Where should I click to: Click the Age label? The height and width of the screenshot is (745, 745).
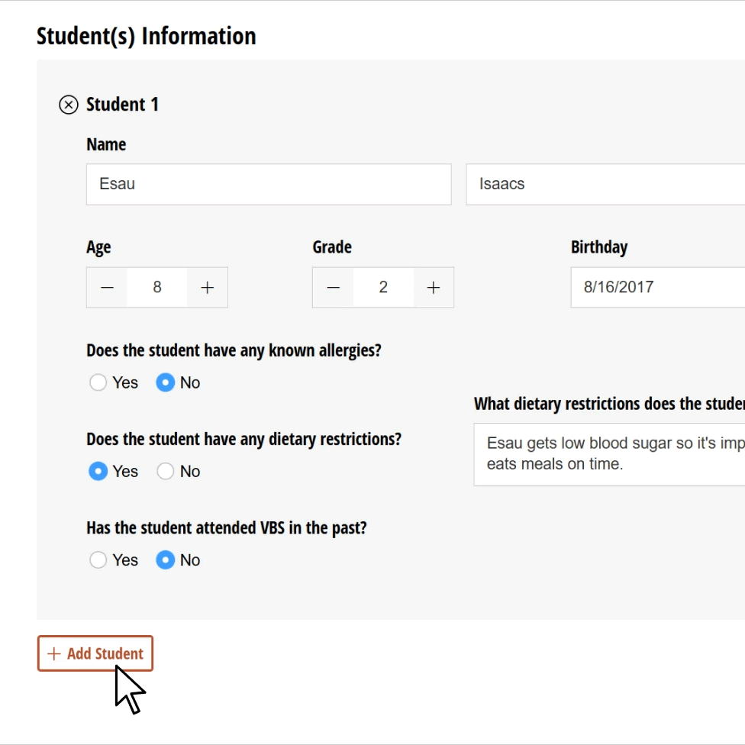[x=98, y=247]
